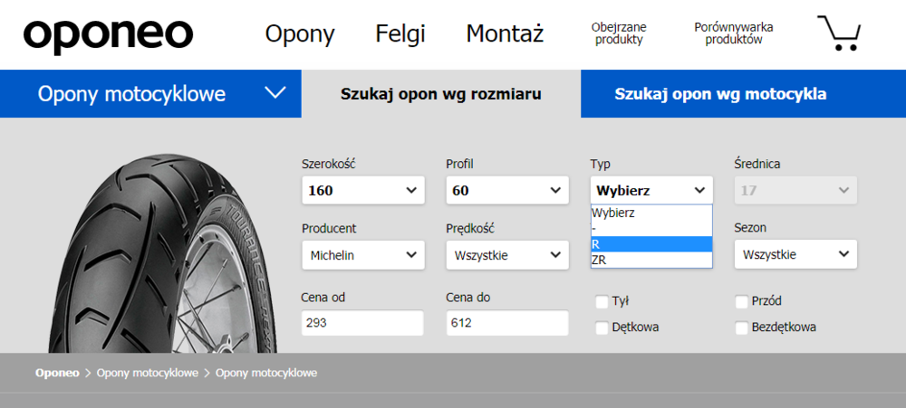The height and width of the screenshot is (408, 906).
Task: Focus the Cena od price field
Action: 362,323
